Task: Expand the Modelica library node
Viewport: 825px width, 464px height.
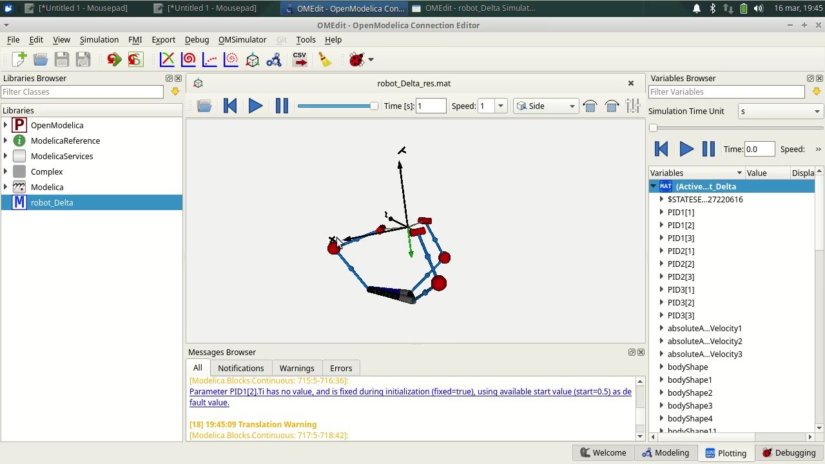Action: tap(6, 187)
